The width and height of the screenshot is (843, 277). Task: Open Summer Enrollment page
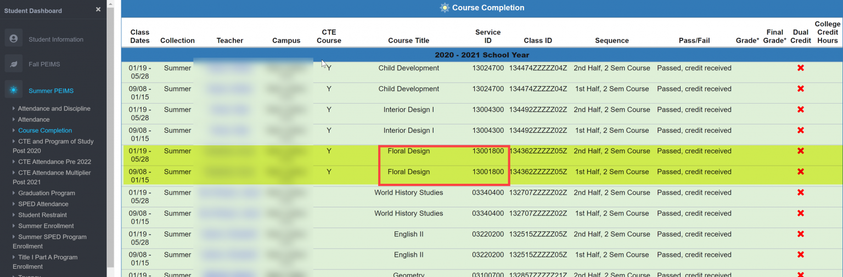(x=46, y=226)
